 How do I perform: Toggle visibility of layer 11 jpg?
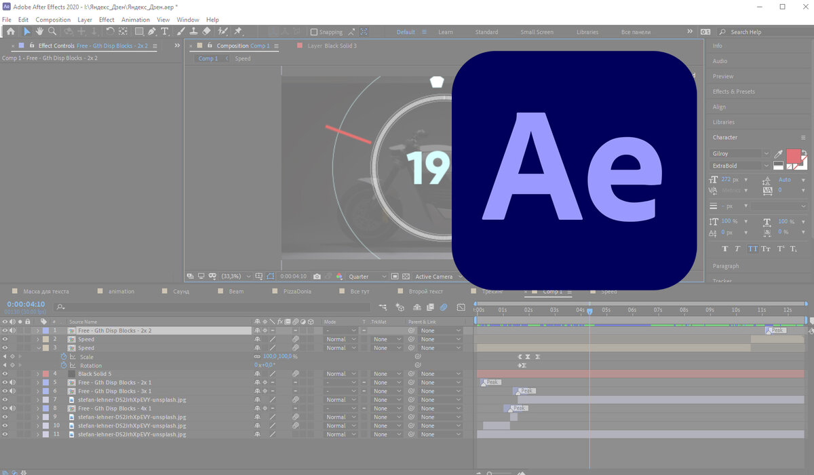[5, 434]
